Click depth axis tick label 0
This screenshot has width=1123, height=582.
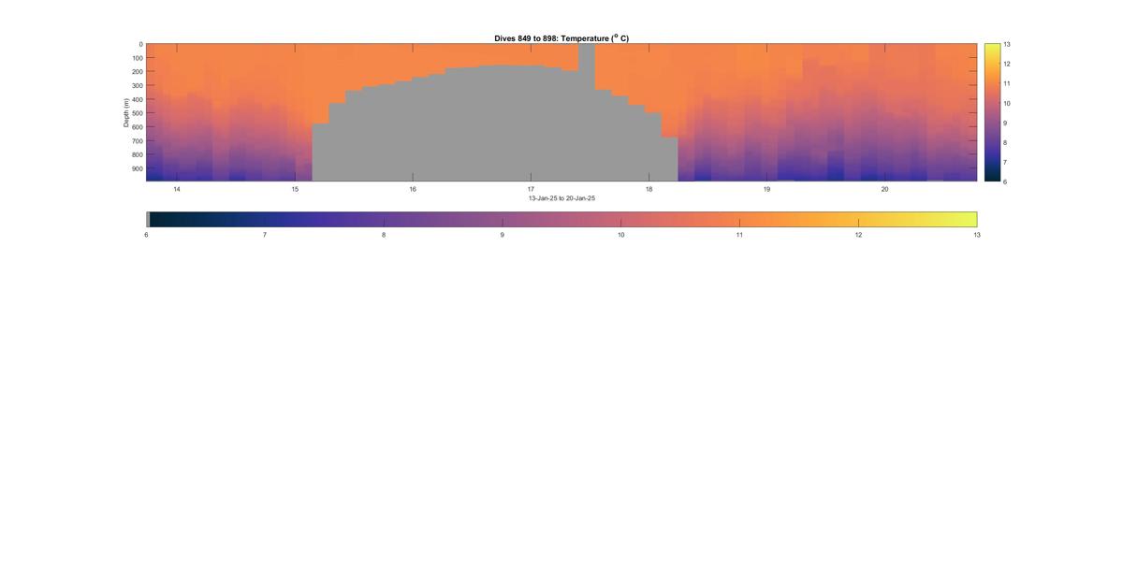coord(140,44)
